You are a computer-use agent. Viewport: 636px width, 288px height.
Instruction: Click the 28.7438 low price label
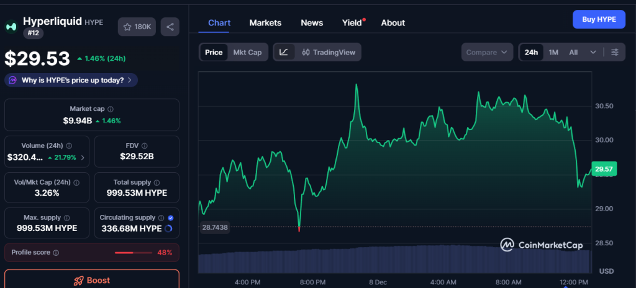215,227
